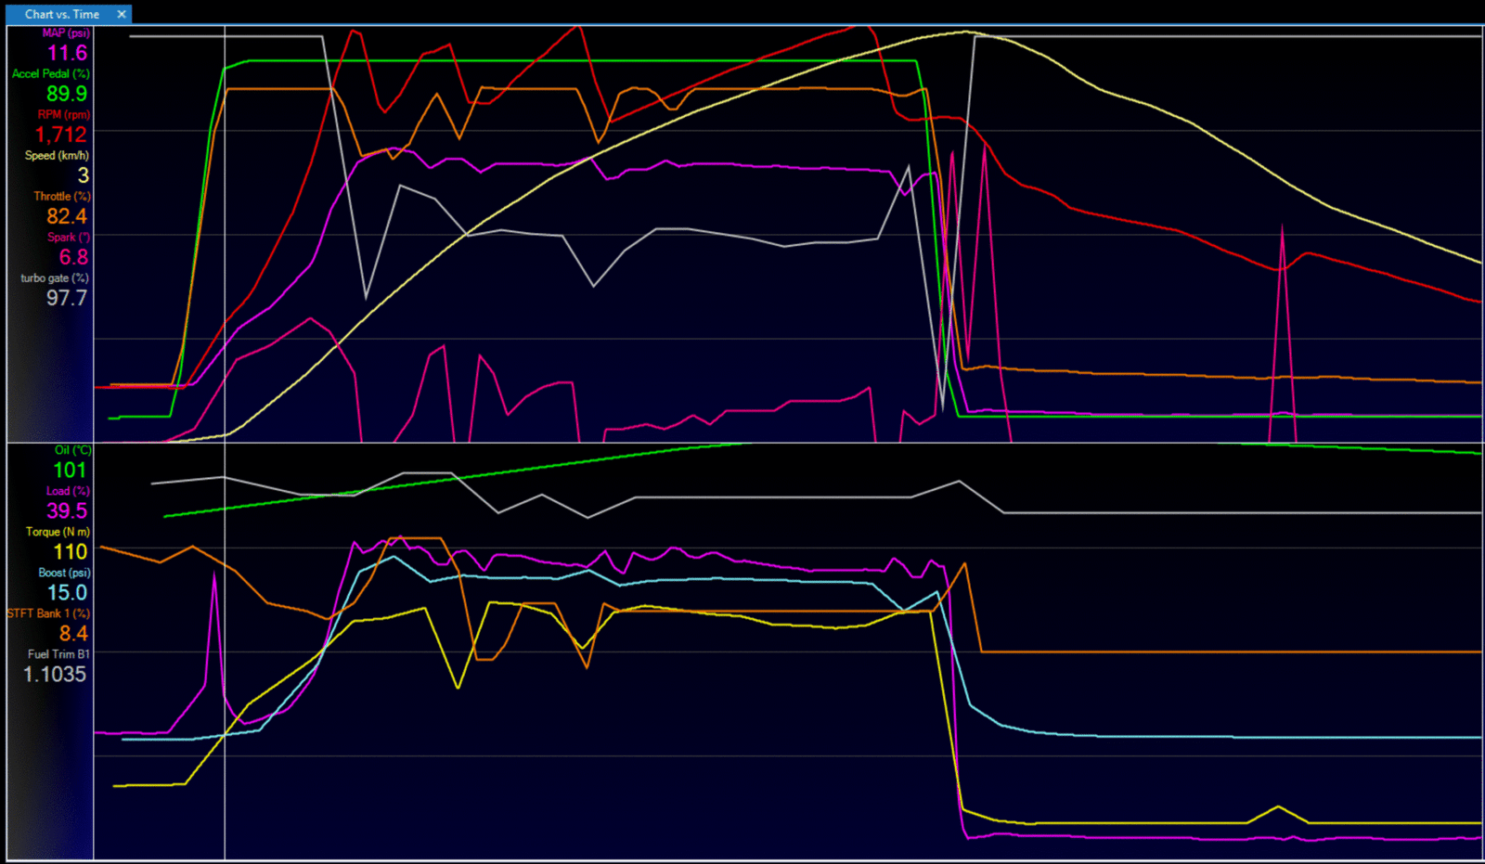Click the Accel Pedal (%) legend label

(x=51, y=73)
